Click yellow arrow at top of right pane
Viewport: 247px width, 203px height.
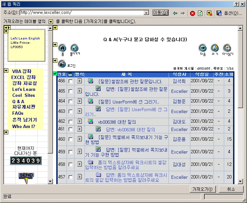[x=55, y=28]
